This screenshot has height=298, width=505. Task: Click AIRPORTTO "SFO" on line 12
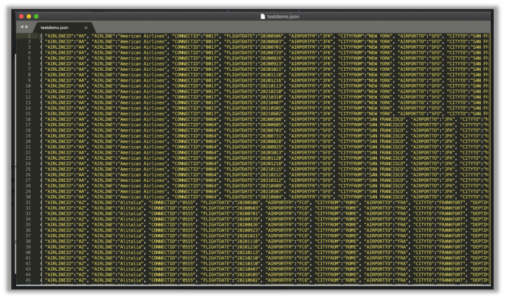click(435, 97)
